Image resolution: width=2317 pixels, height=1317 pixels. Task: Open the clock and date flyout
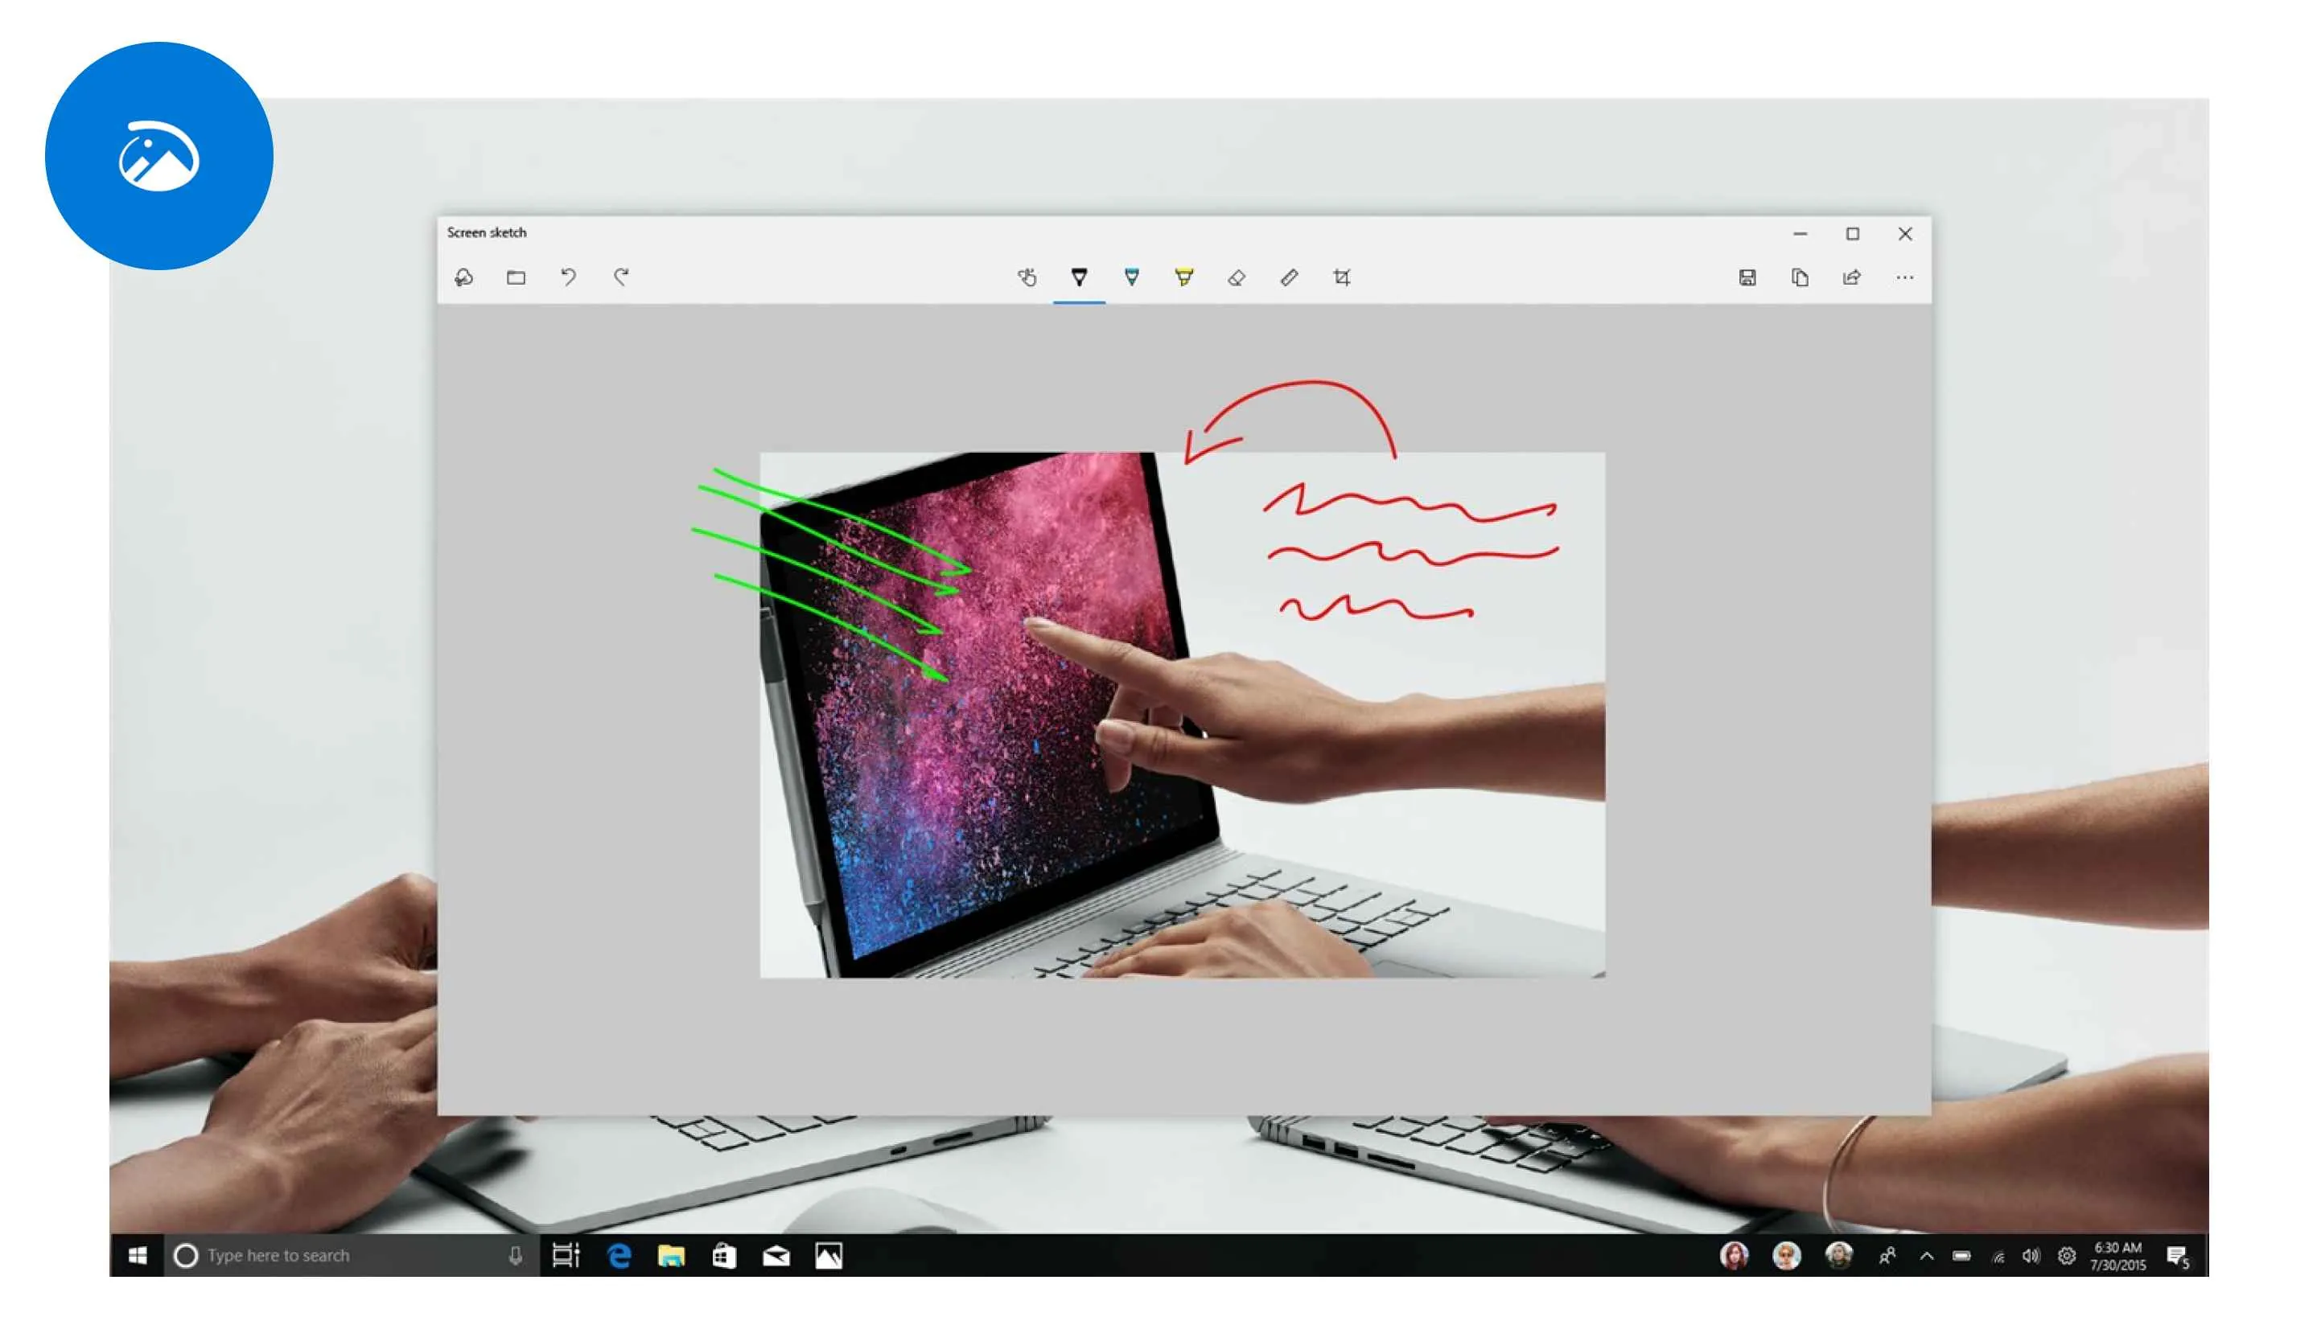tap(2117, 1256)
